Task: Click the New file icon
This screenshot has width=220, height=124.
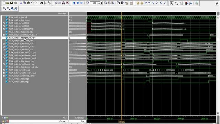Action: click(4, 3)
